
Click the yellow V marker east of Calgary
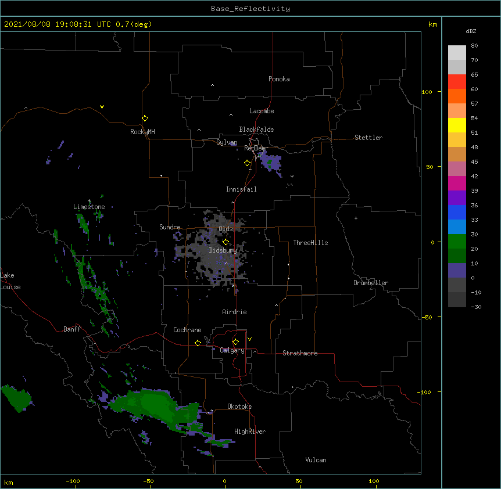click(x=249, y=339)
